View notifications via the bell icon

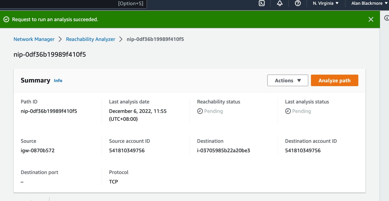(279, 3)
